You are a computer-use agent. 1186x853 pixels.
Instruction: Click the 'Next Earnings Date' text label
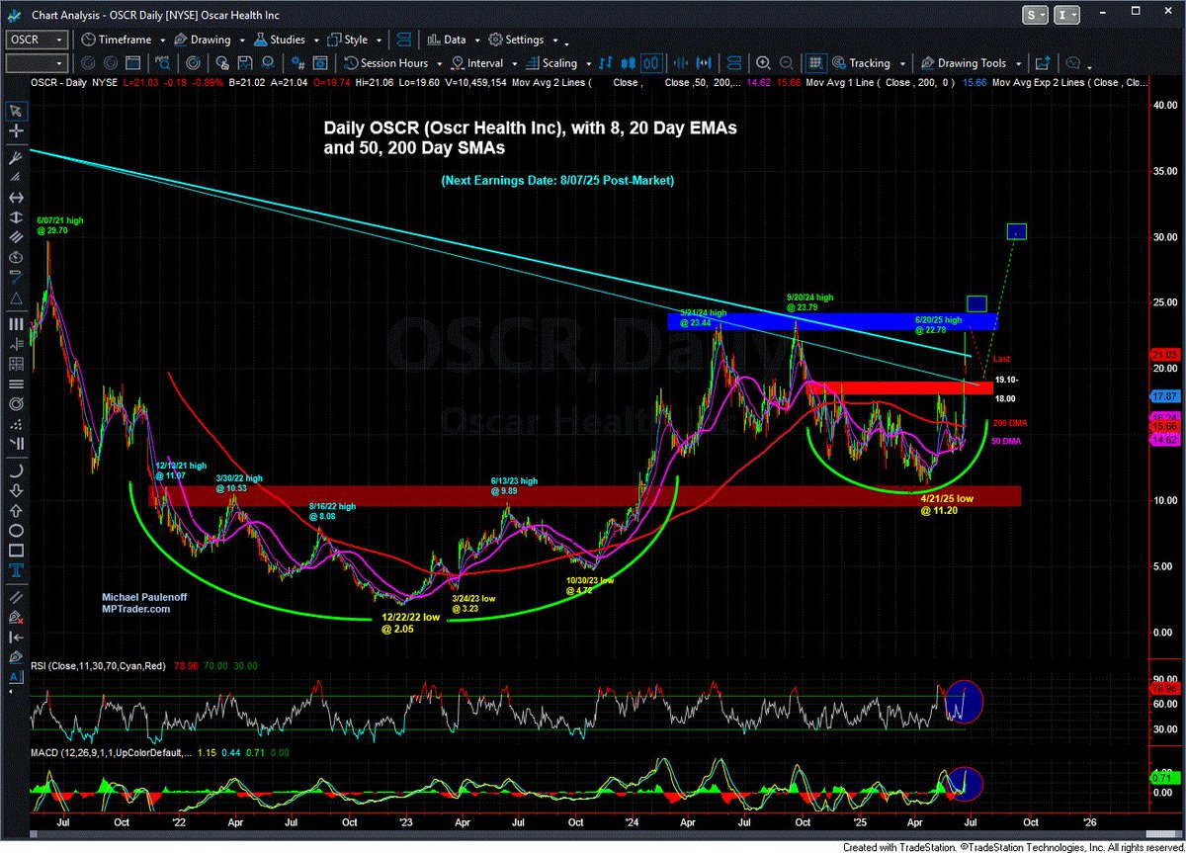(559, 179)
